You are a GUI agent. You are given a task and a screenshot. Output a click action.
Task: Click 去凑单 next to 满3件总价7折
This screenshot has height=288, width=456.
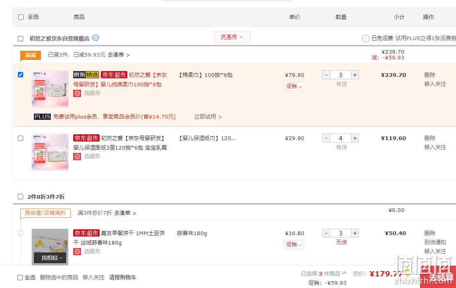tap(125, 213)
